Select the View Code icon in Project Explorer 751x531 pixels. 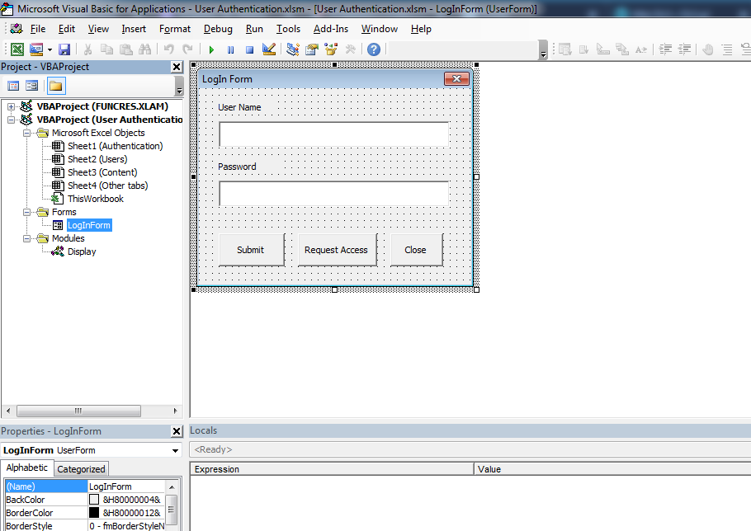click(12, 85)
